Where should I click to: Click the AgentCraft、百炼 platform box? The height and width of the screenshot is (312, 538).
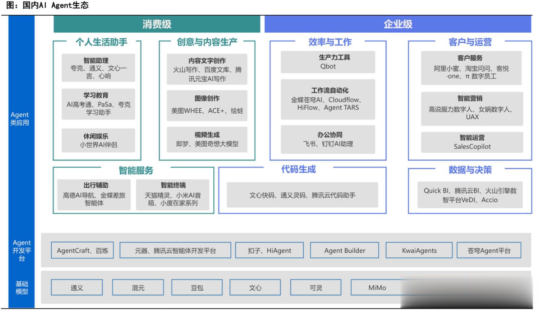(82, 250)
